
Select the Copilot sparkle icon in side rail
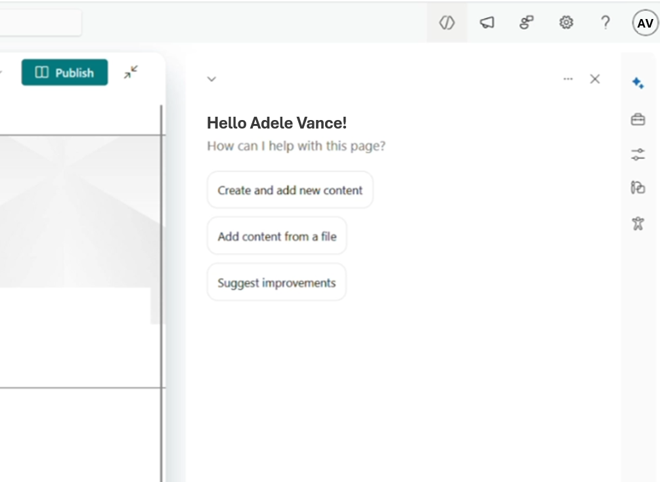tap(638, 83)
